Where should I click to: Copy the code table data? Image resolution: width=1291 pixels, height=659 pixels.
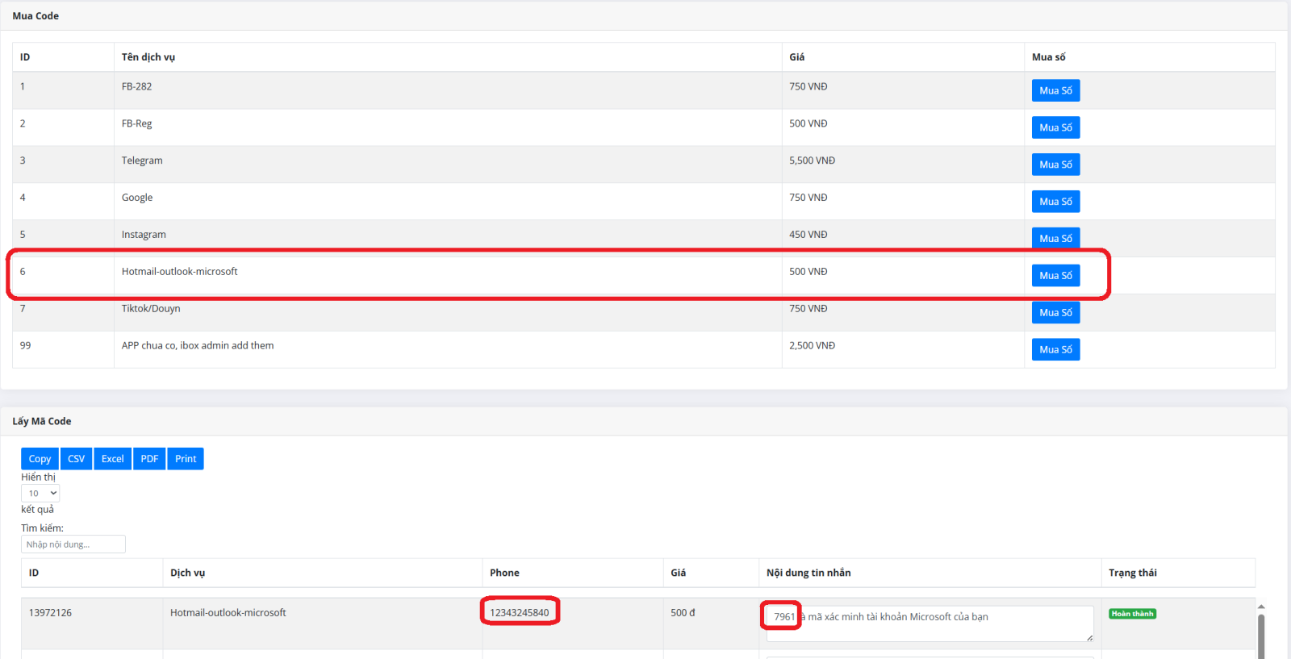coord(40,459)
